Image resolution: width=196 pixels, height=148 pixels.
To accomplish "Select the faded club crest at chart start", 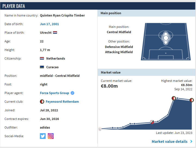I will pyautogui.click(x=100, y=129).
